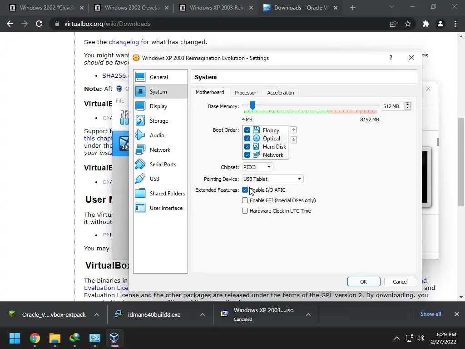
Task: Launch Chrome from the taskbar
Action: tap(35, 338)
